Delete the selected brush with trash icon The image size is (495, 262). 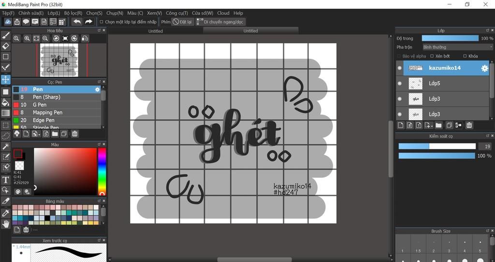[x=74, y=134]
